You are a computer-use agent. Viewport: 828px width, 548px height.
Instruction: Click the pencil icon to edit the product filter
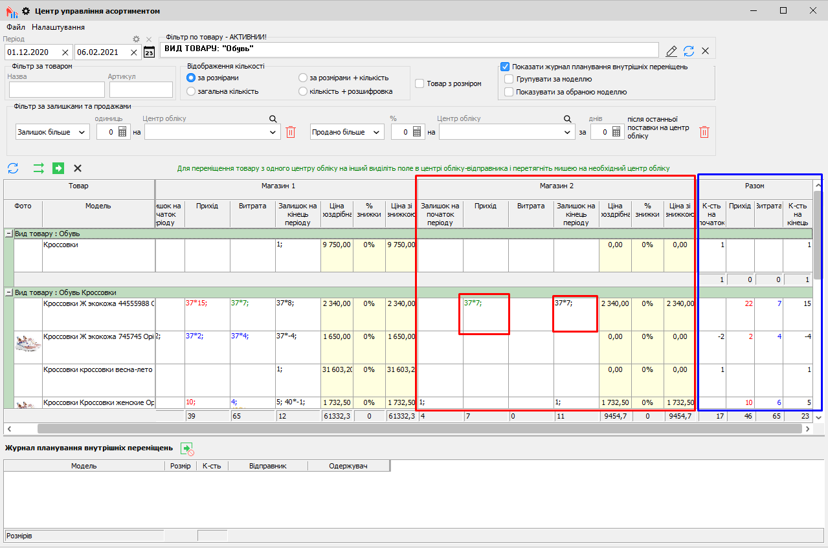pos(671,51)
